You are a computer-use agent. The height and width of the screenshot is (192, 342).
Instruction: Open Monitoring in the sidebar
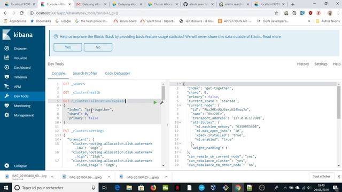(x=22, y=106)
